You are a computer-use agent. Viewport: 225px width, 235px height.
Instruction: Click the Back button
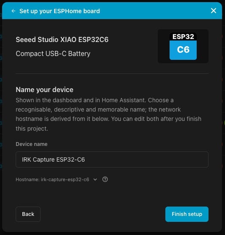[28, 214]
